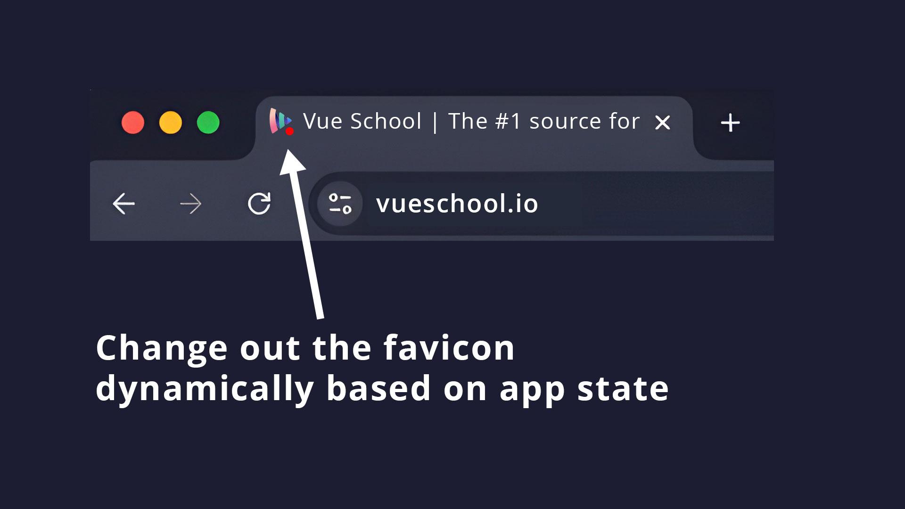Click the yellow minimize window light

[171, 123]
